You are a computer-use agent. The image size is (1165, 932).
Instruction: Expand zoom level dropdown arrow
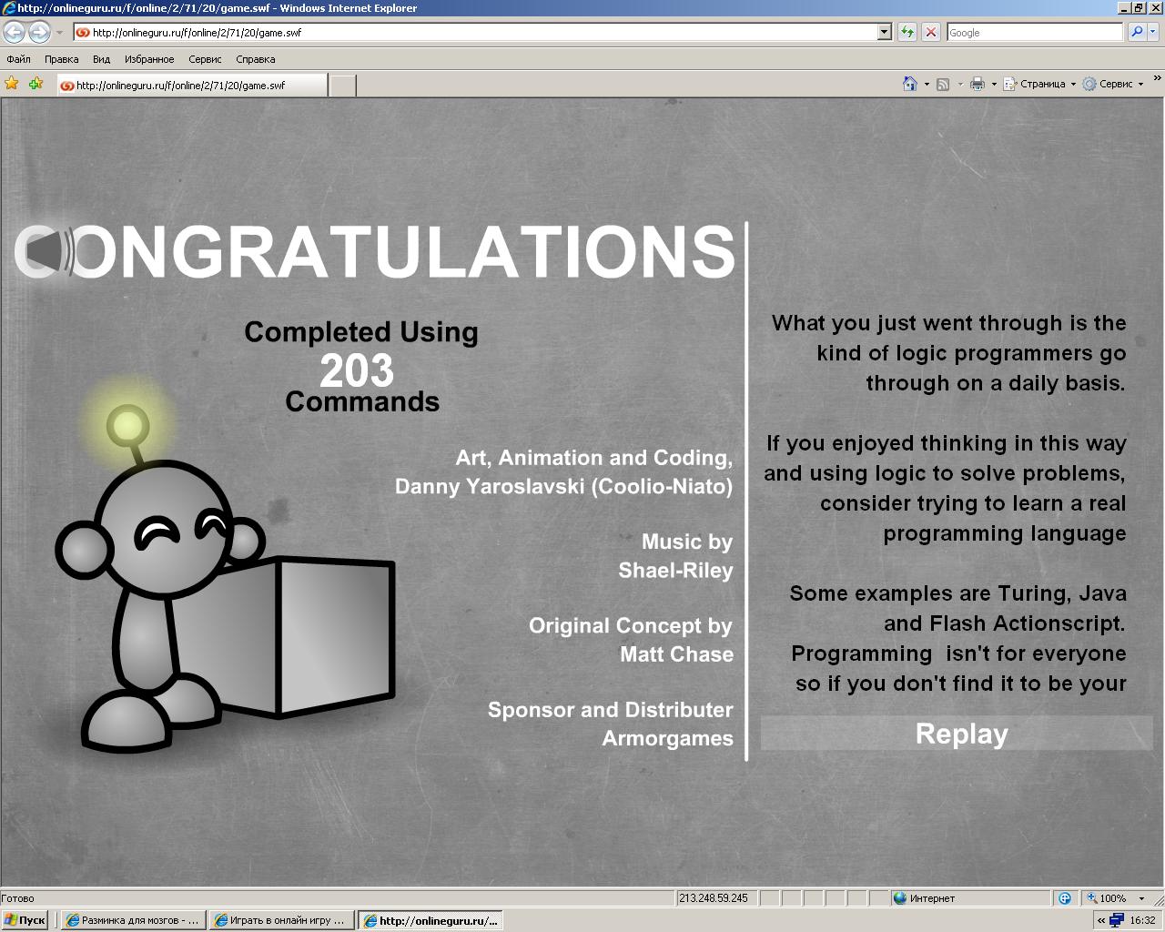(x=1141, y=898)
